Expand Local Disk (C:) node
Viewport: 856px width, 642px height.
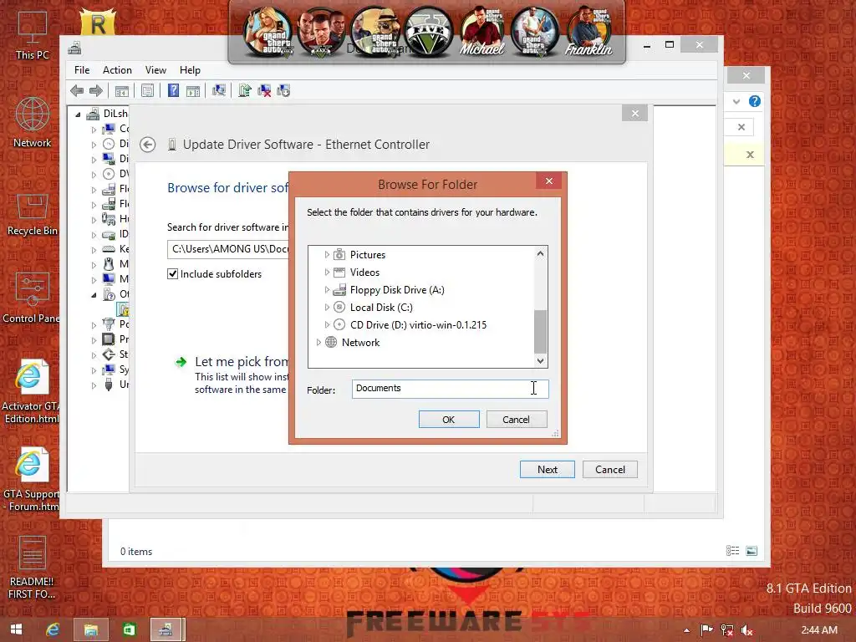327,308
